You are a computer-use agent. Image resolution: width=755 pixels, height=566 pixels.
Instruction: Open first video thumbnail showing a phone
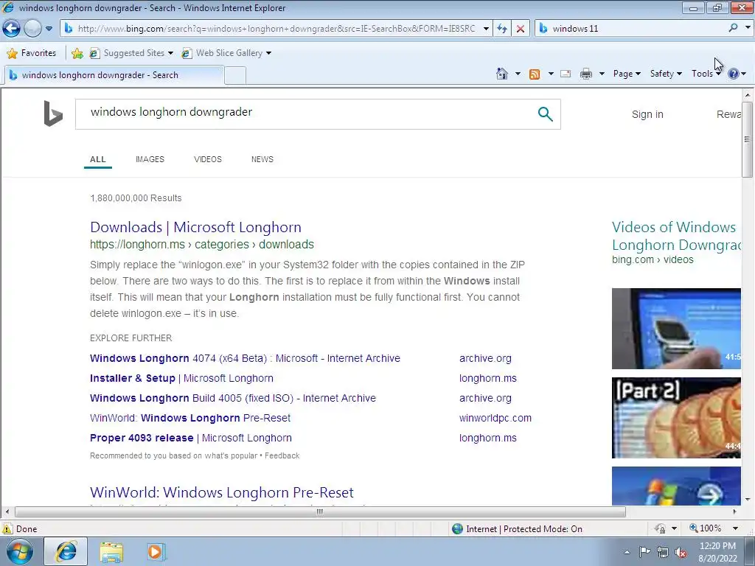(x=676, y=329)
